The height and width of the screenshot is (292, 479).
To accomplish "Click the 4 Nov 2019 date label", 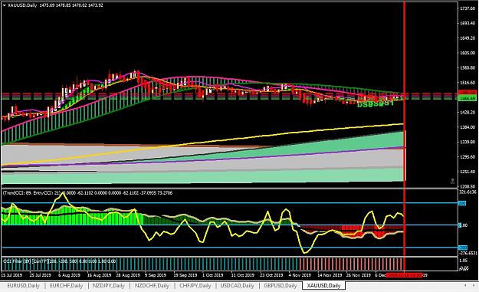I will (300, 275).
